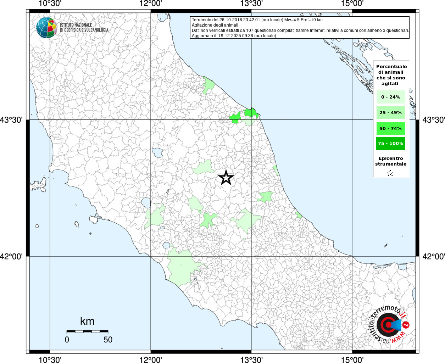Select the 25 - 49% legend swatch
This screenshot has height=363, width=445.
tap(390, 113)
